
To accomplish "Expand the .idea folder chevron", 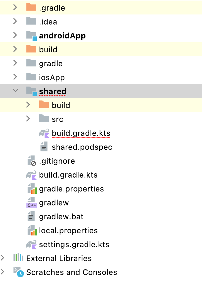I will pyautogui.click(x=15, y=21).
